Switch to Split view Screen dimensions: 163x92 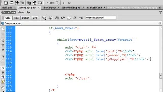tap(16, 18)
